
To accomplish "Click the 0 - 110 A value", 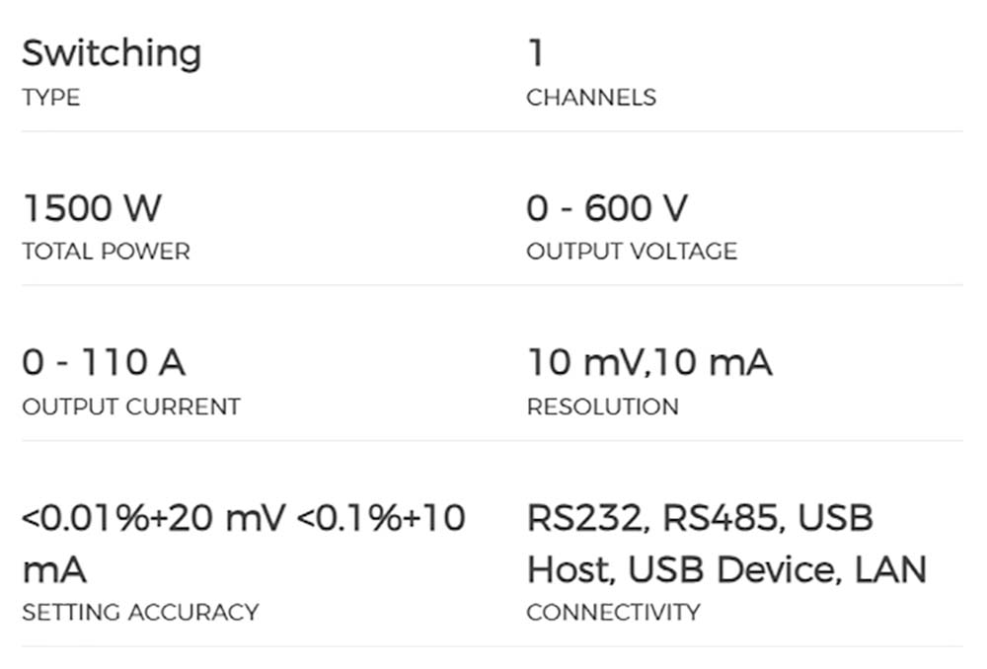I will click(104, 363).
